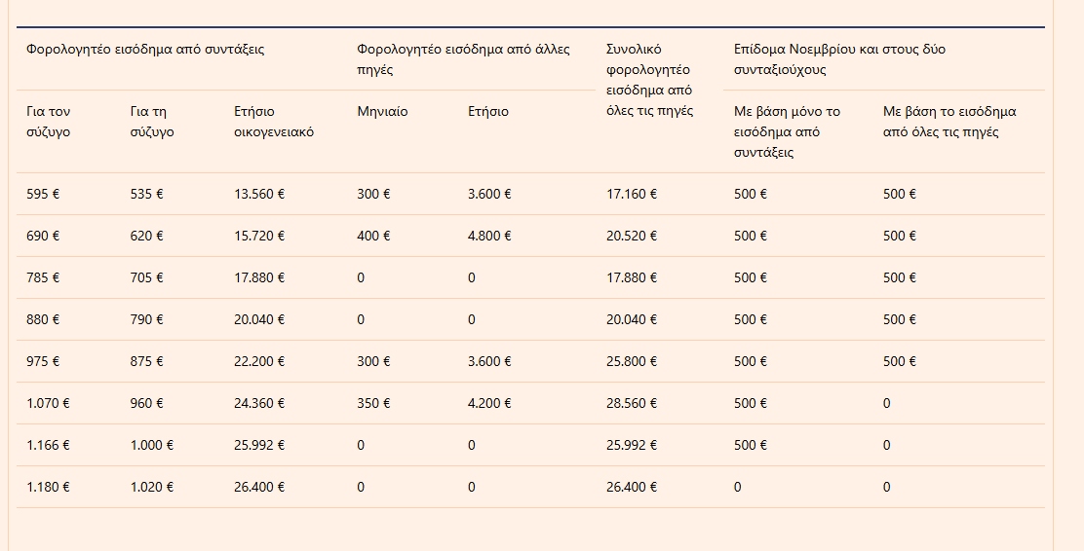Click the 20.520 € total cell
This screenshot has height=551, width=1084.
point(632,236)
